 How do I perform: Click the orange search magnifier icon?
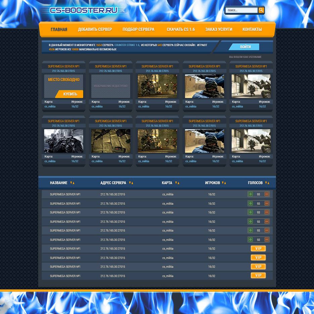pos(261,10)
